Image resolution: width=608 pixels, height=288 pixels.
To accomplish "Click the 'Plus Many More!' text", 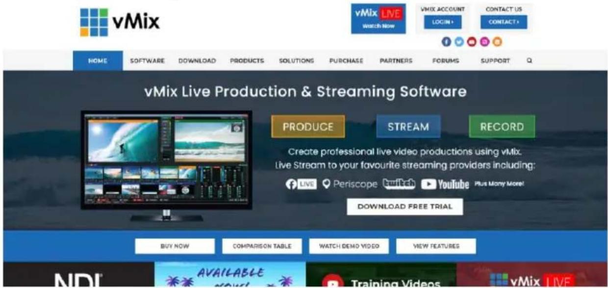I will [x=499, y=184].
